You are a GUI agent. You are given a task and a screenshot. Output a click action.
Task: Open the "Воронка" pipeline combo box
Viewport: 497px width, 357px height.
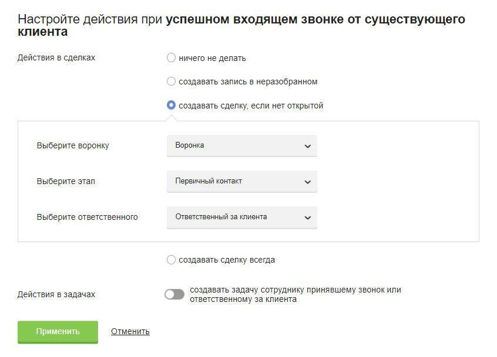pyautogui.click(x=241, y=146)
